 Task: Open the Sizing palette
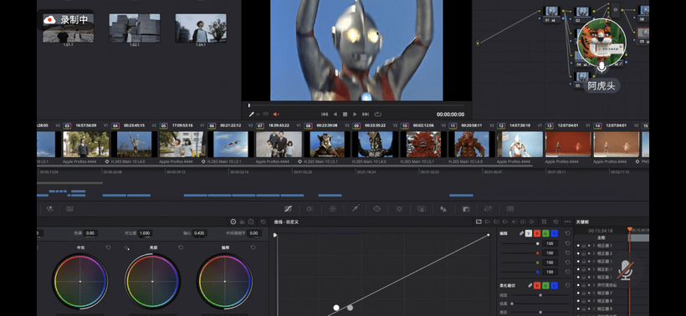click(488, 209)
